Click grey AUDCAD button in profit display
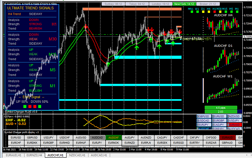This screenshot has width=252, height=158. coord(97,137)
